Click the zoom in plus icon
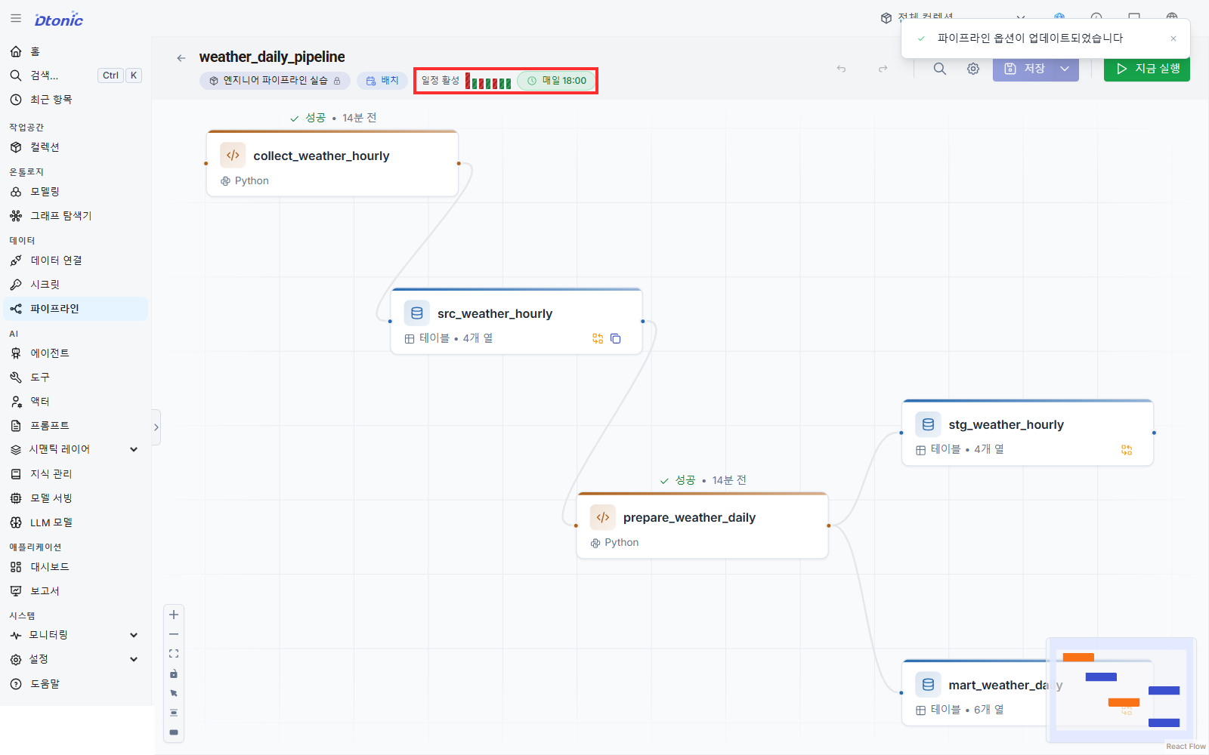 174,615
